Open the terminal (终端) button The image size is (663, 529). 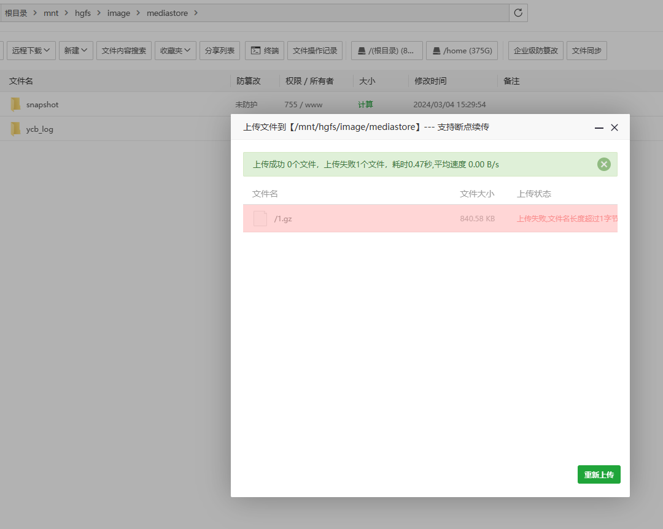(x=265, y=51)
